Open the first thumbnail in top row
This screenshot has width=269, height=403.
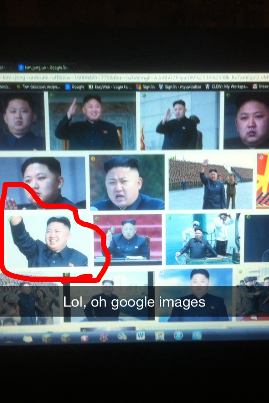tap(22, 121)
